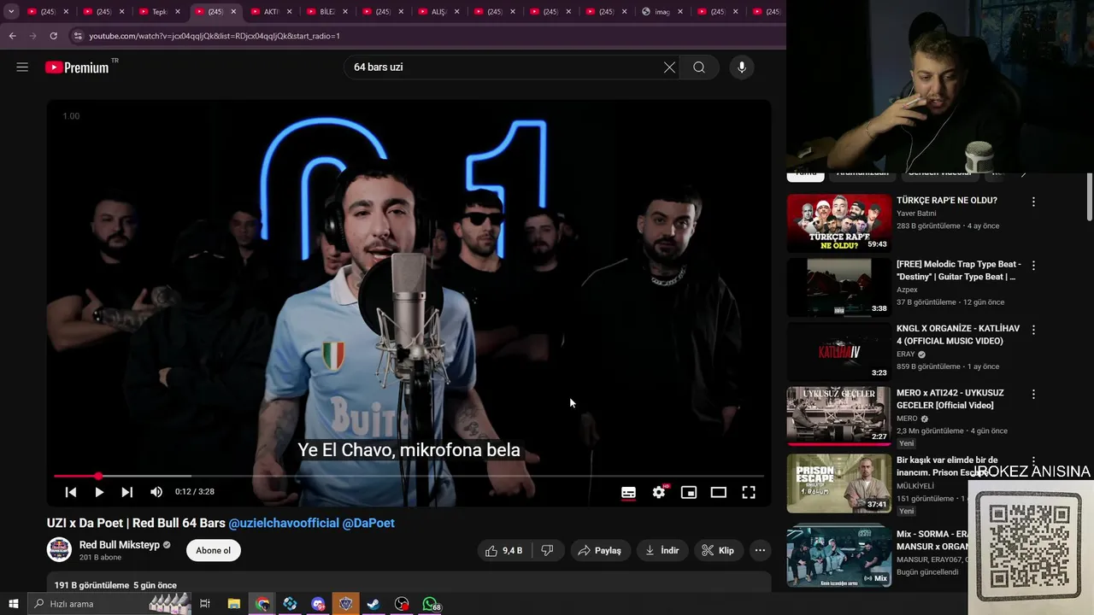Toggle subtitles/captions in the player
1094x615 pixels.
point(628,492)
